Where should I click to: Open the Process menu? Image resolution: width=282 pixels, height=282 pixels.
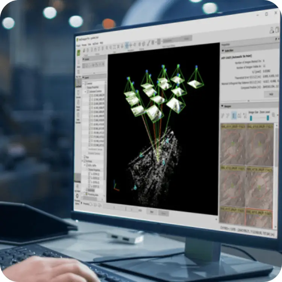[84, 45]
